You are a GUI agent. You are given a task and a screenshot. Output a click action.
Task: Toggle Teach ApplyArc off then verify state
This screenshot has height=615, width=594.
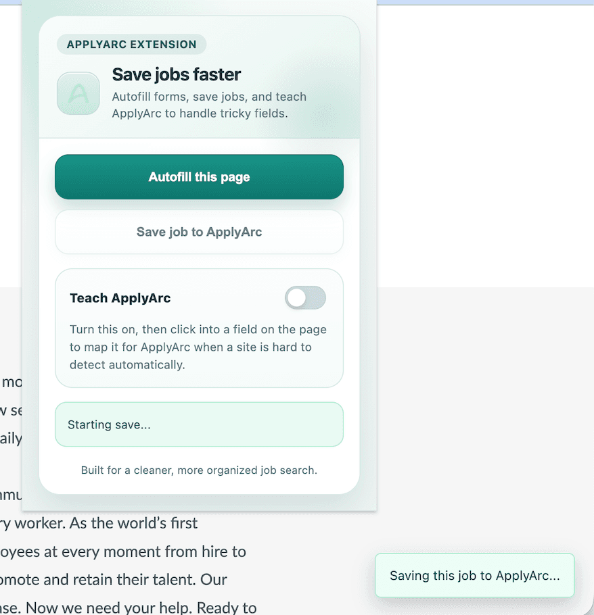point(305,297)
